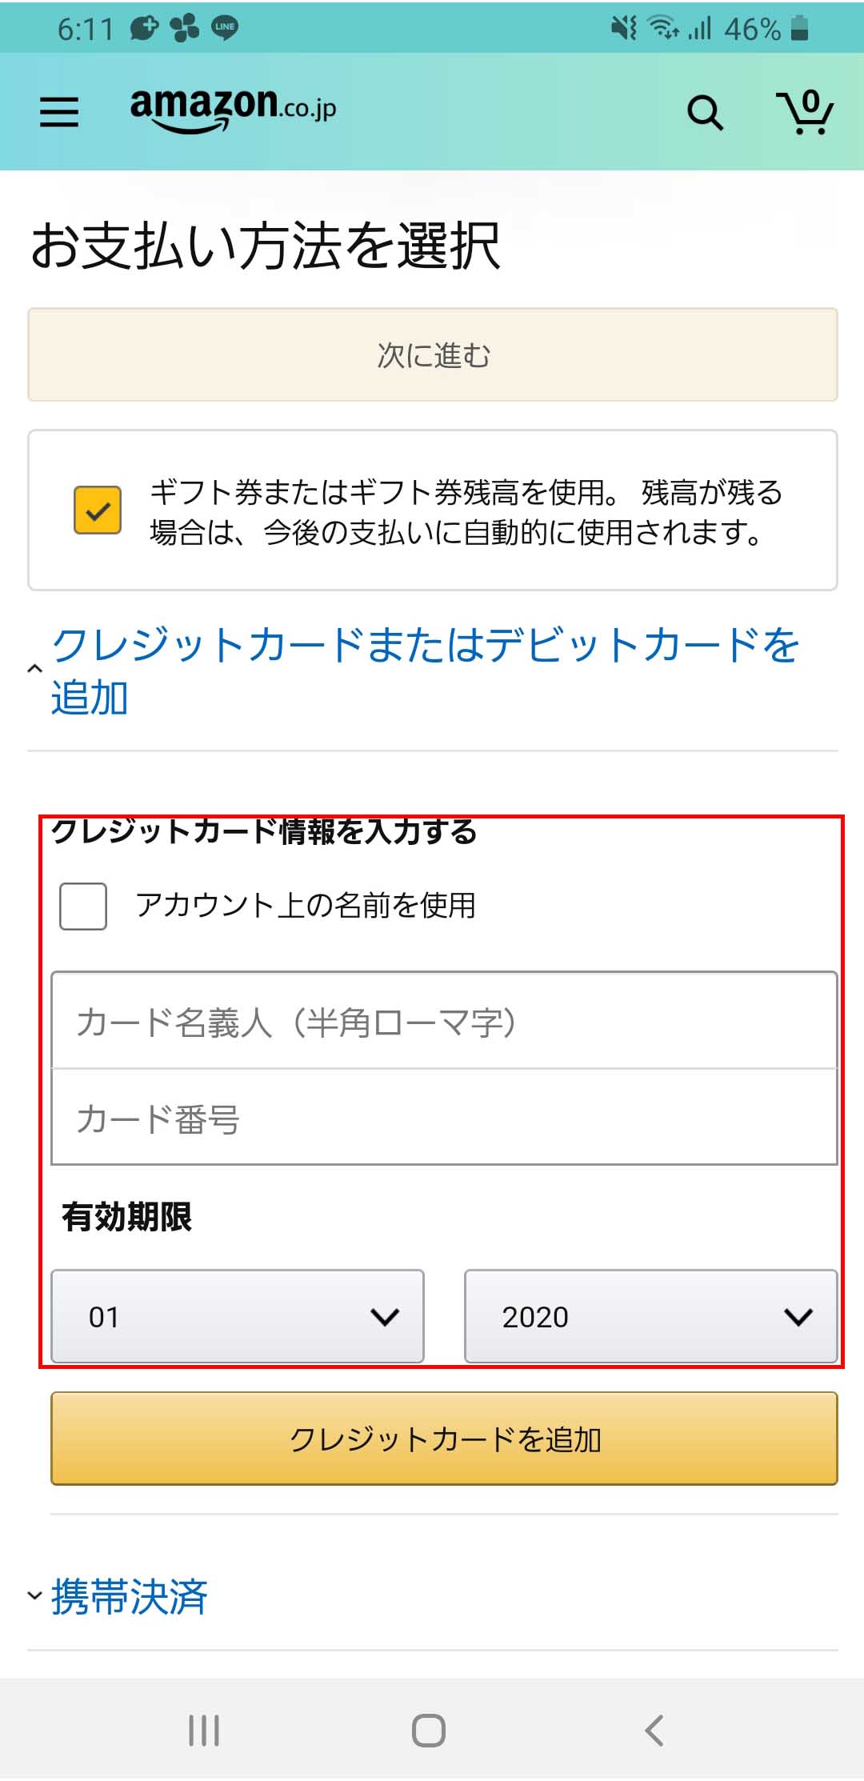Open the search magnifier icon
This screenshot has width=864, height=1781.
pyautogui.click(x=705, y=113)
